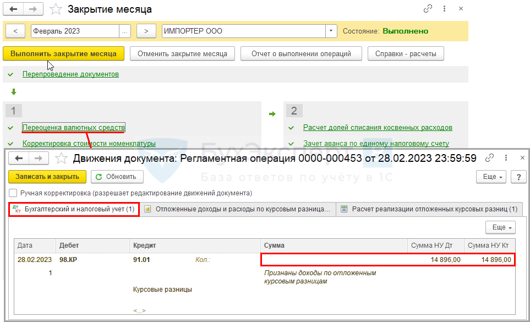Copy link to Движения документа window
530x322 pixels.
[x=489, y=157]
